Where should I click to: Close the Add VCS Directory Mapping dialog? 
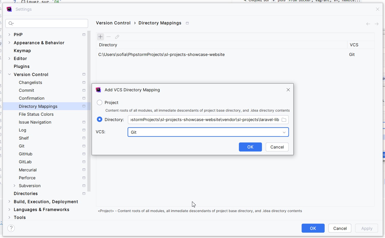(x=288, y=90)
